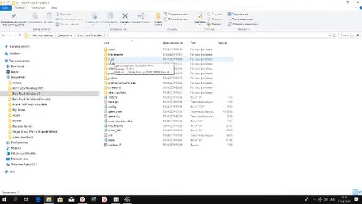Sort by the Type column header
Screen dimensions: 362x204
[x=193, y=43]
